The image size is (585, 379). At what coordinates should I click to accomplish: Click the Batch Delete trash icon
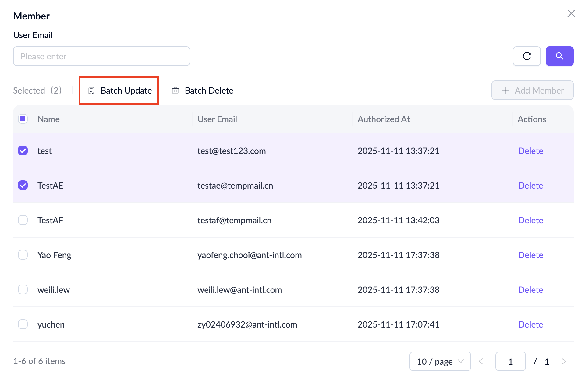click(175, 90)
